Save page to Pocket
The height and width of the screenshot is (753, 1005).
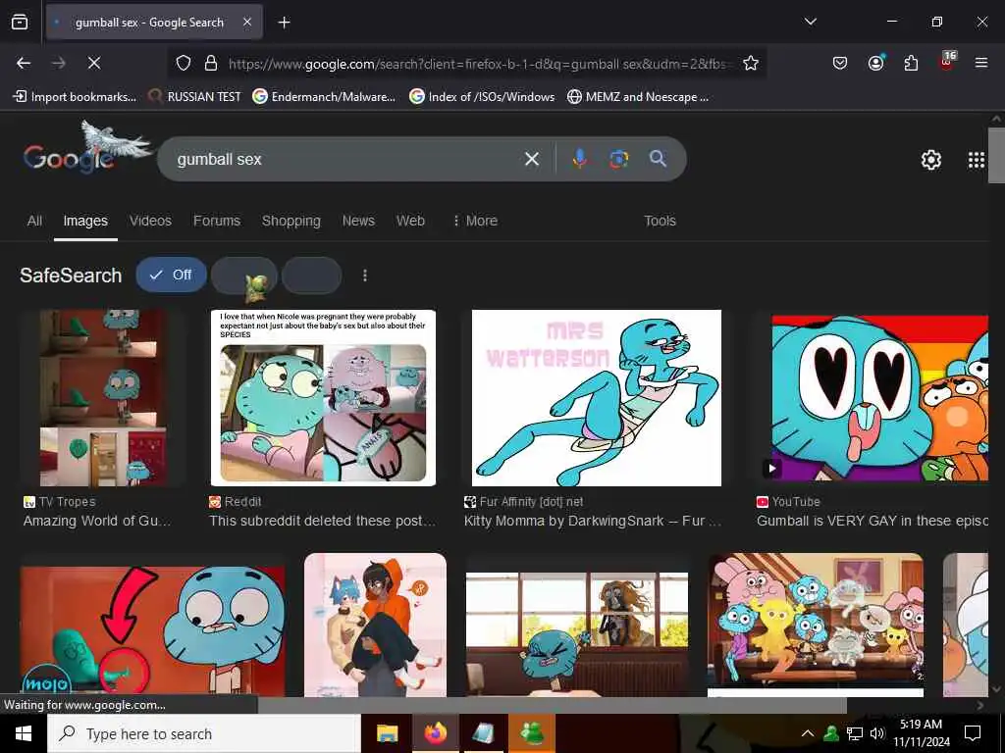(840, 63)
